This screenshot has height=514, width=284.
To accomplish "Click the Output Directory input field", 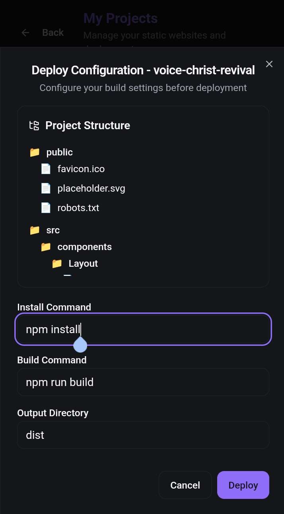I will click(143, 435).
